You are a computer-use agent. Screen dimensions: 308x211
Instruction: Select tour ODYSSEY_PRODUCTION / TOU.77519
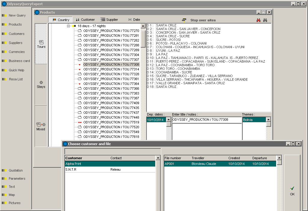[x=111, y=122]
